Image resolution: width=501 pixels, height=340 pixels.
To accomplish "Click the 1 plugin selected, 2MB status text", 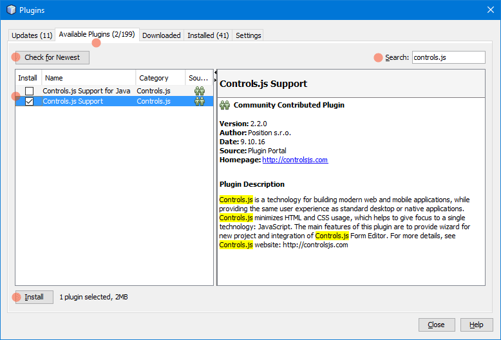I will pos(93,297).
